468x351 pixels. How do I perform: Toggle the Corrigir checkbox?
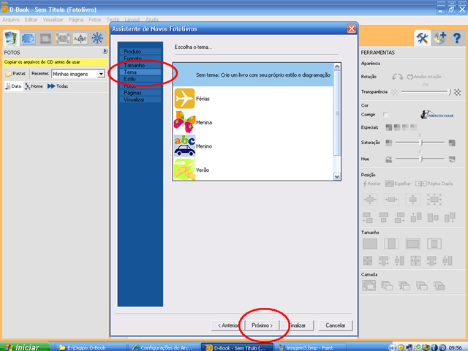385,115
